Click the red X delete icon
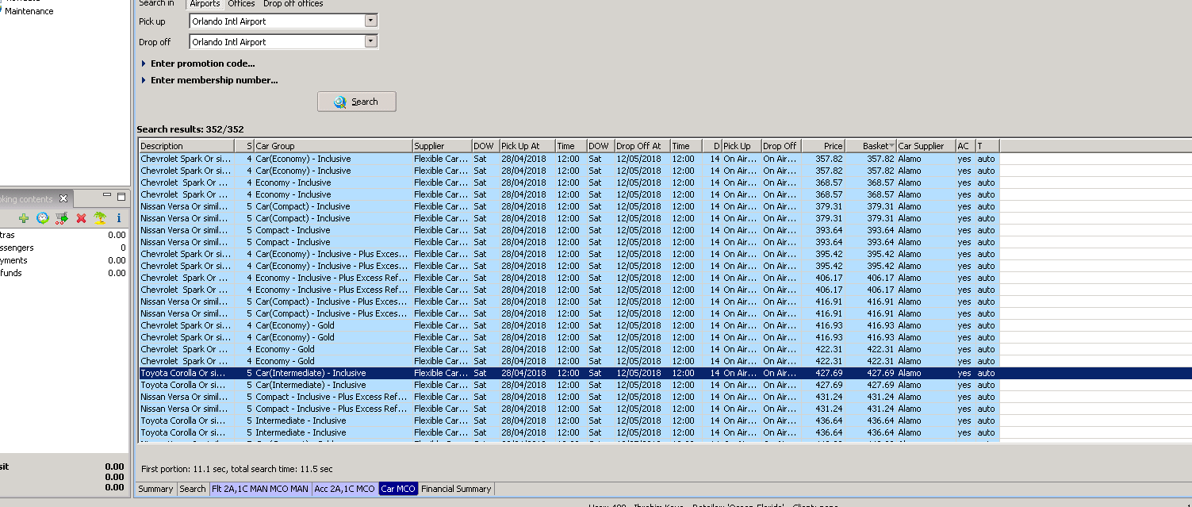 coord(81,218)
